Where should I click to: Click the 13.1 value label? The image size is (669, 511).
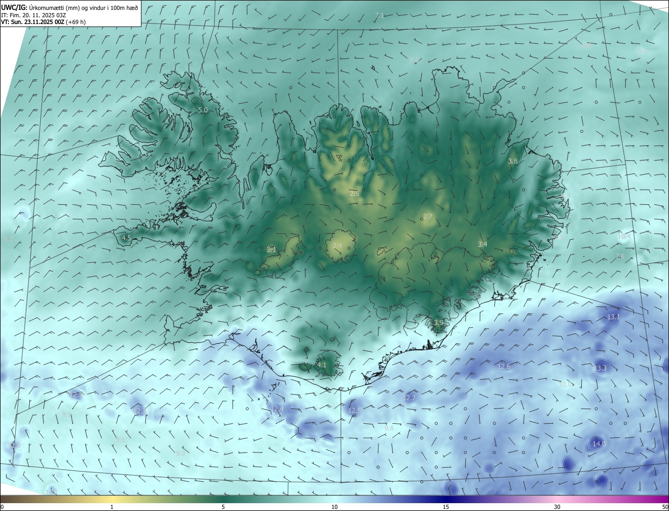(x=614, y=317)
